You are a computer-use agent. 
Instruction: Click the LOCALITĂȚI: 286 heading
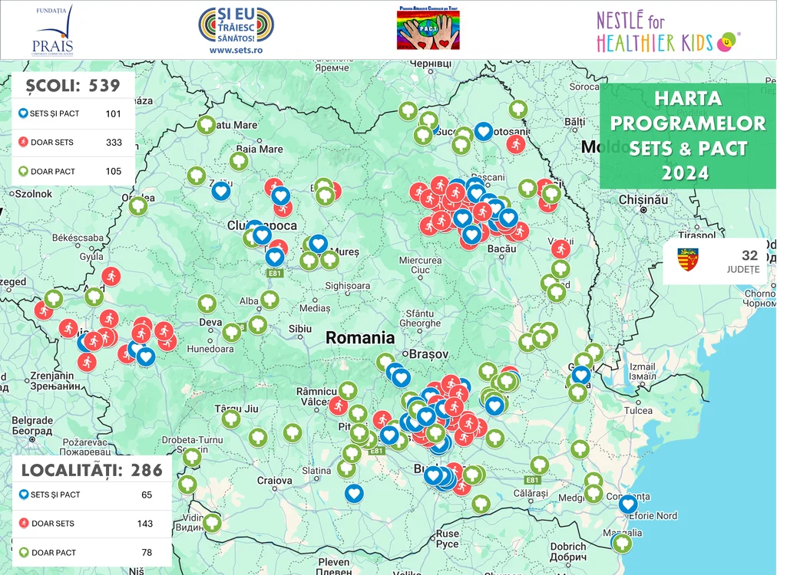tap(92, 470)
